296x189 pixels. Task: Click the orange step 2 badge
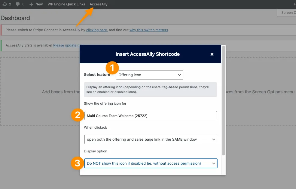(x=78, y=115)
